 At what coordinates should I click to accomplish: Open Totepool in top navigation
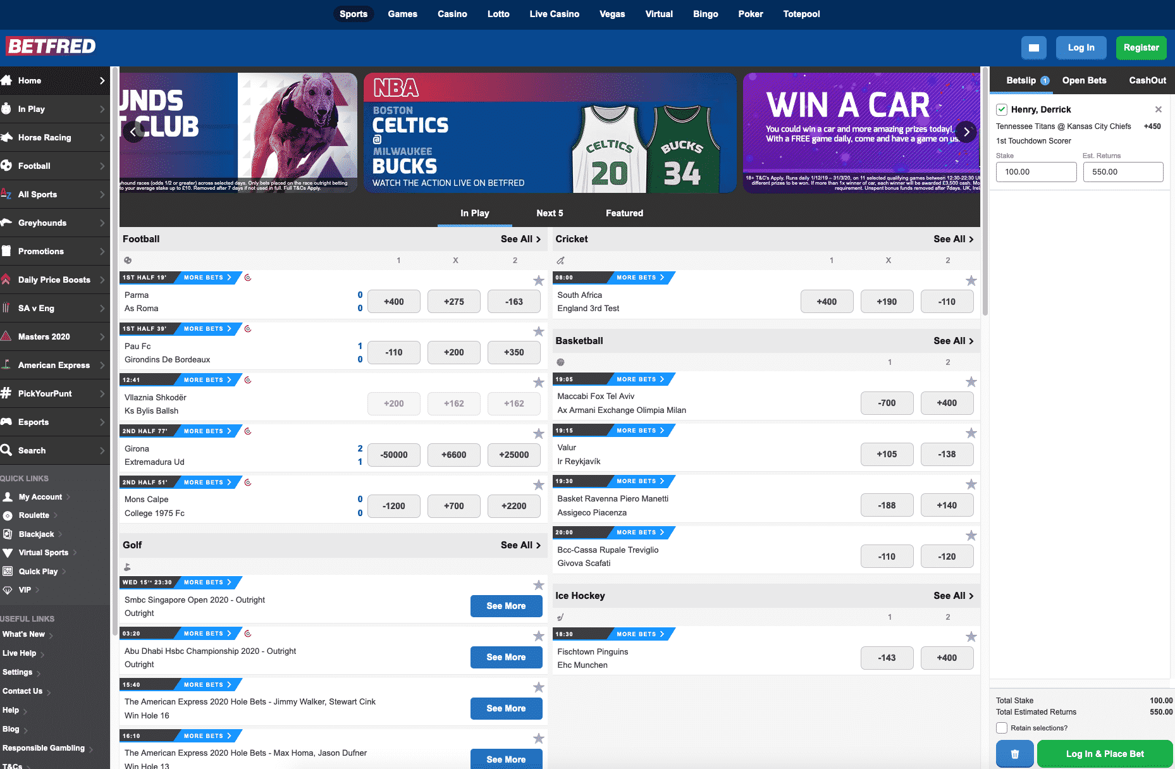pos(801,14)
